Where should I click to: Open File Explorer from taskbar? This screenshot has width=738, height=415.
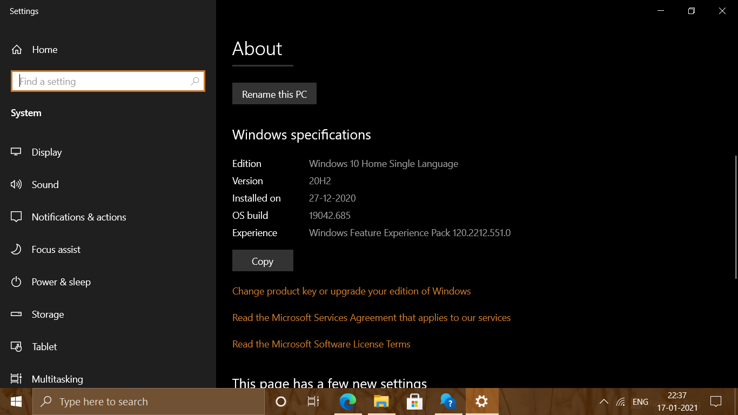tap(381, 401)
